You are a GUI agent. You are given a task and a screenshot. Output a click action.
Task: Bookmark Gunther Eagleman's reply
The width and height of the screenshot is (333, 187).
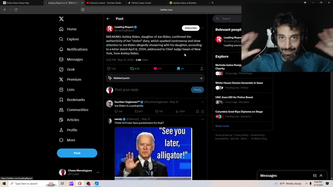point(197,111)
